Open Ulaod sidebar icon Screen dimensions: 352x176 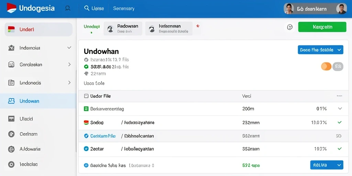pyautogui.click(x=11, y=119)
